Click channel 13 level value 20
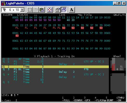The height and width of the screenshot is (103, 127). click(73, 20)
